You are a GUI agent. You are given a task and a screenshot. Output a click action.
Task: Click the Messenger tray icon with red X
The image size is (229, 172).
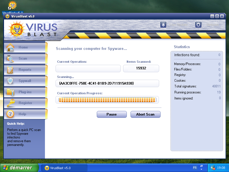(213, 168)
